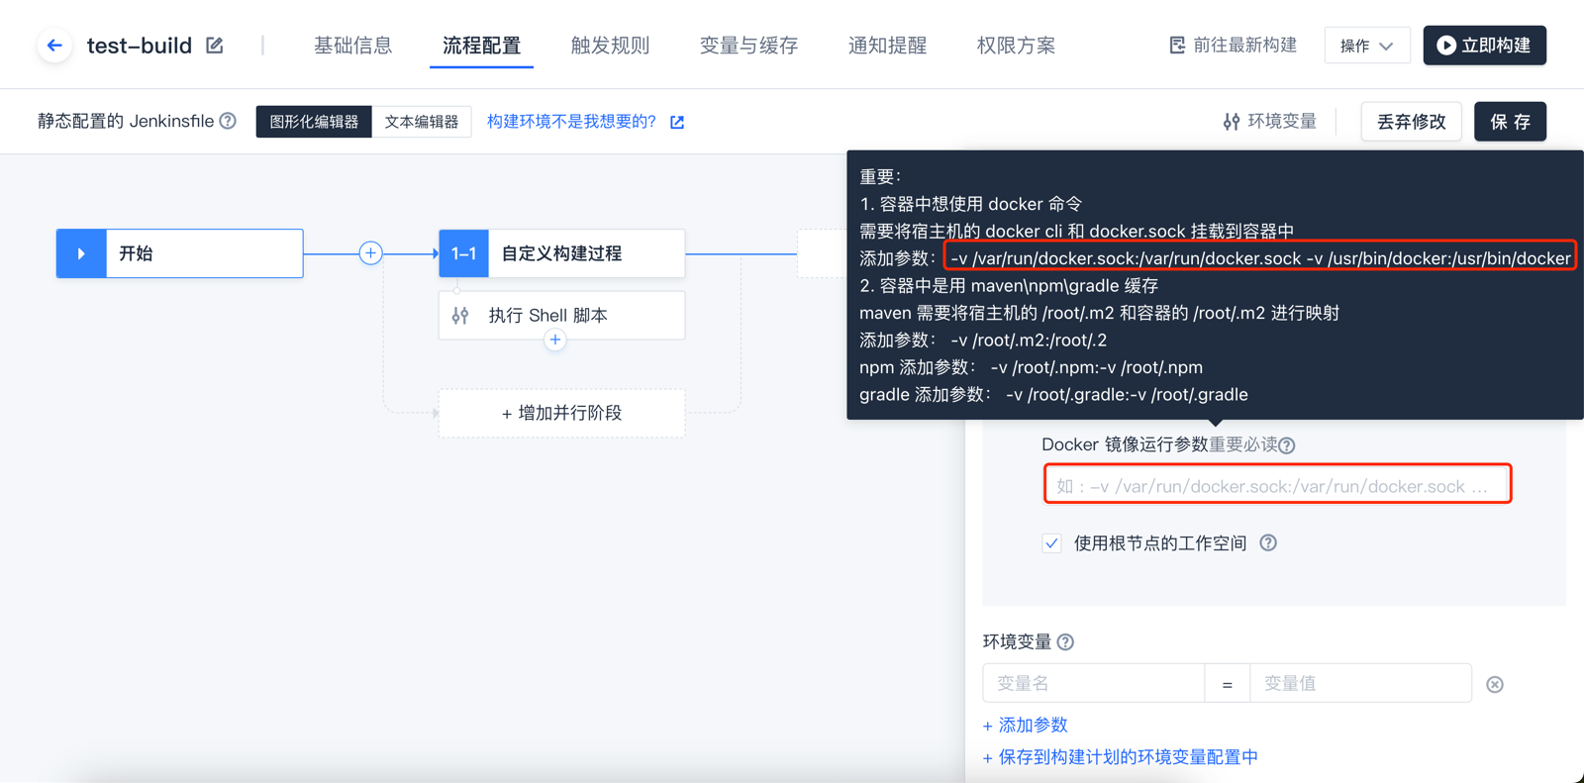Focus the Docker run parameters input field
The width and height of the screenshot is (1584, 783).
click(x=1276, y=486)
